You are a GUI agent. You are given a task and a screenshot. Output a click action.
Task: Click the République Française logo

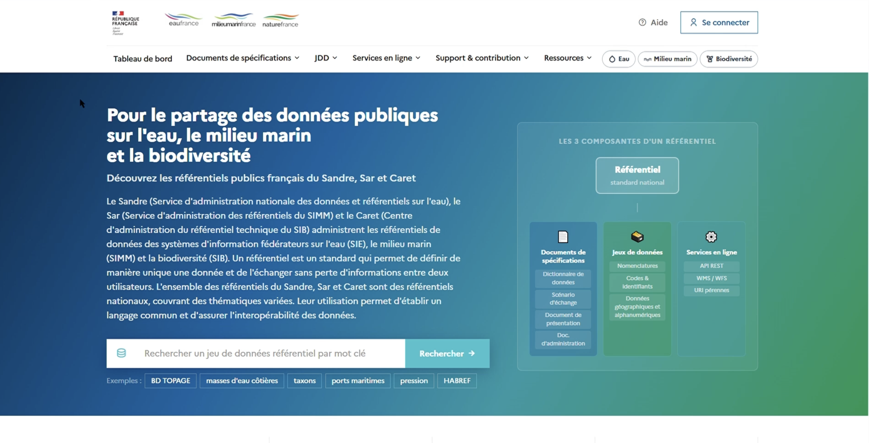126,22
